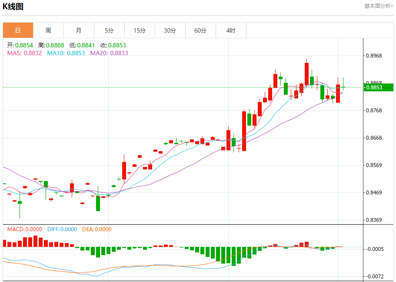The width and height of the screenshot is (396, 282).
Task: Click the 0.8968 price axis label
Action: pyautogui.click(x=374, y=56)
